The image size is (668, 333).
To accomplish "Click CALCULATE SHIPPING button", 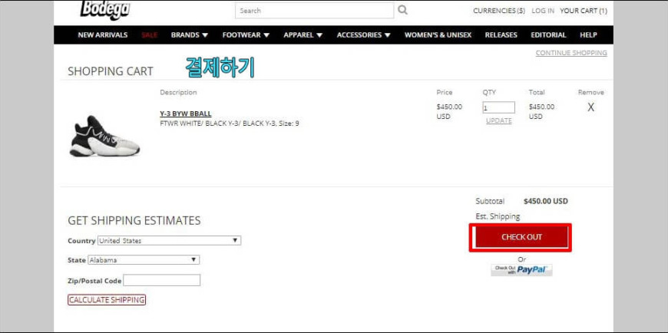I will pyautogui.click(x=107, y=300).
